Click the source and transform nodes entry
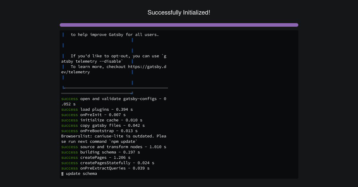Viewport: 358px width, 187px height. 113,147
